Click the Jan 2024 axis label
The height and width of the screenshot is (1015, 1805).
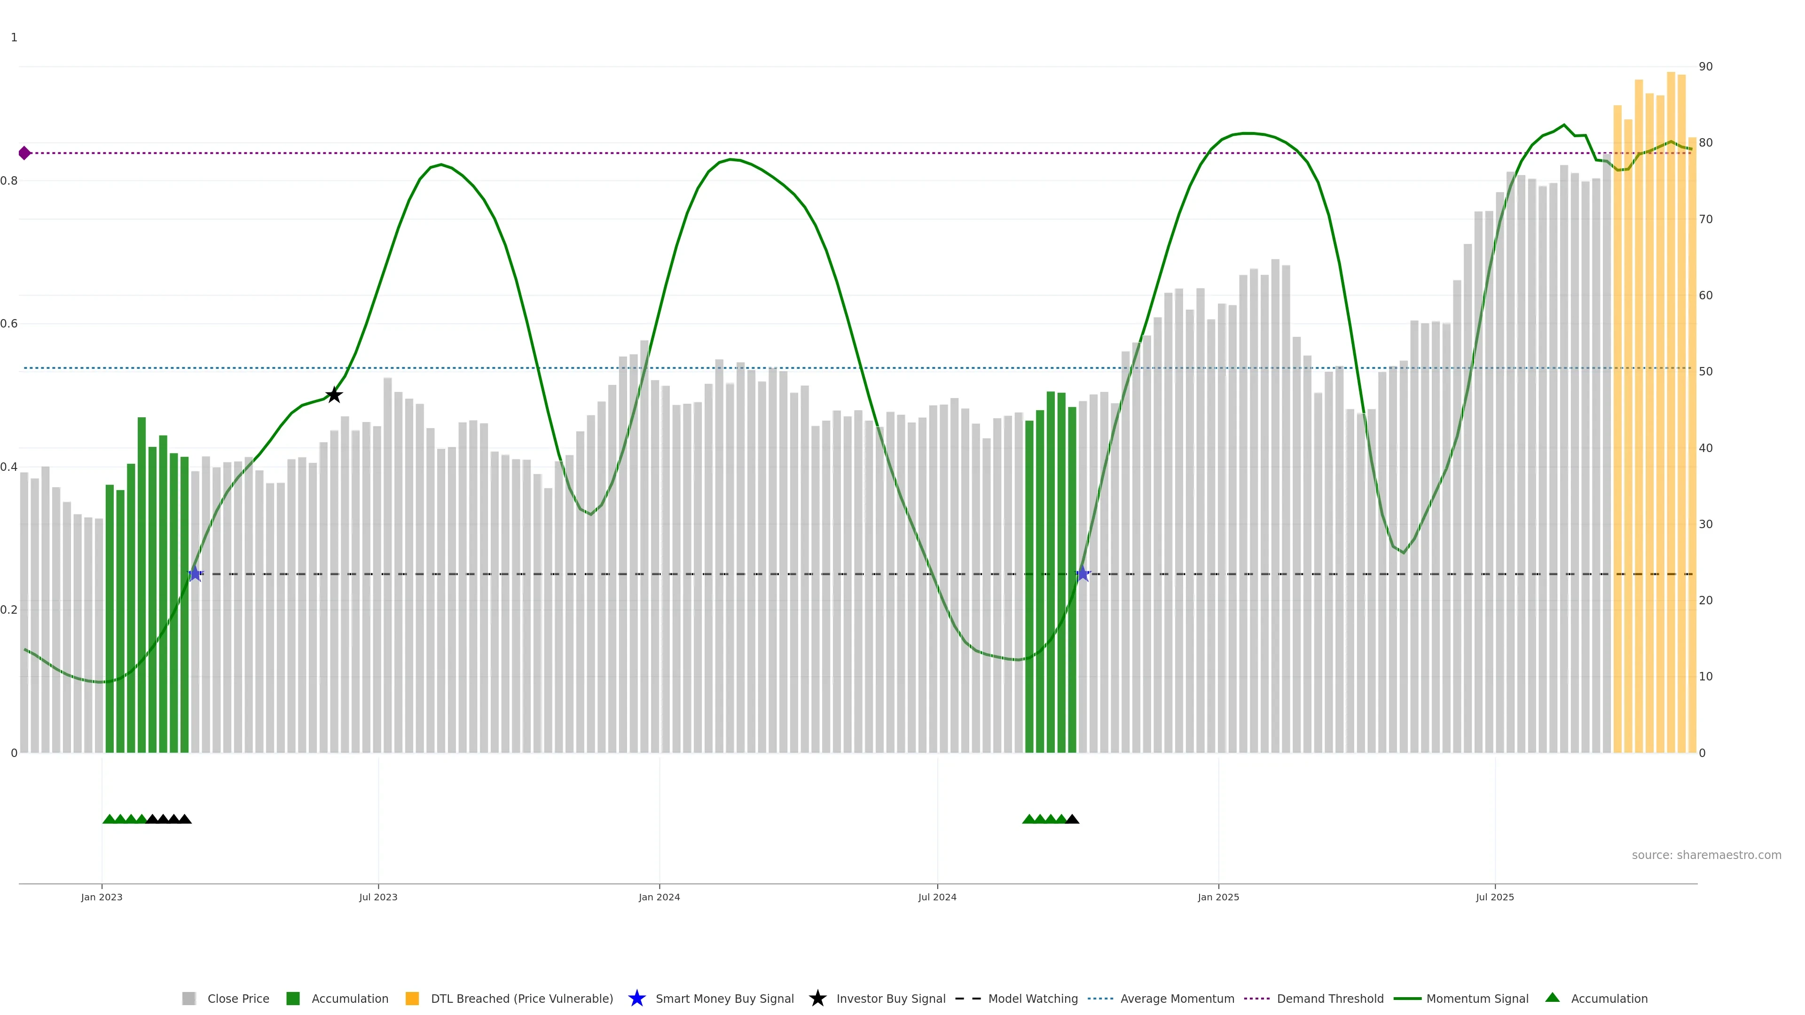pyautogui.click(x=659, y=897)
